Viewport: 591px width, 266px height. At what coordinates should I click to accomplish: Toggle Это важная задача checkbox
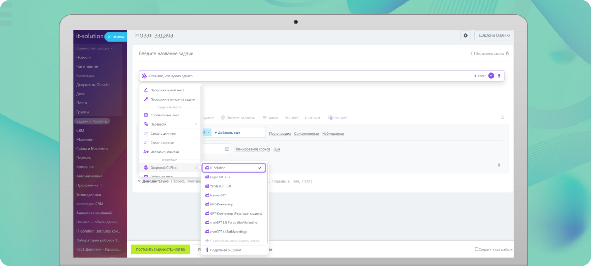[x=473, y=53]
